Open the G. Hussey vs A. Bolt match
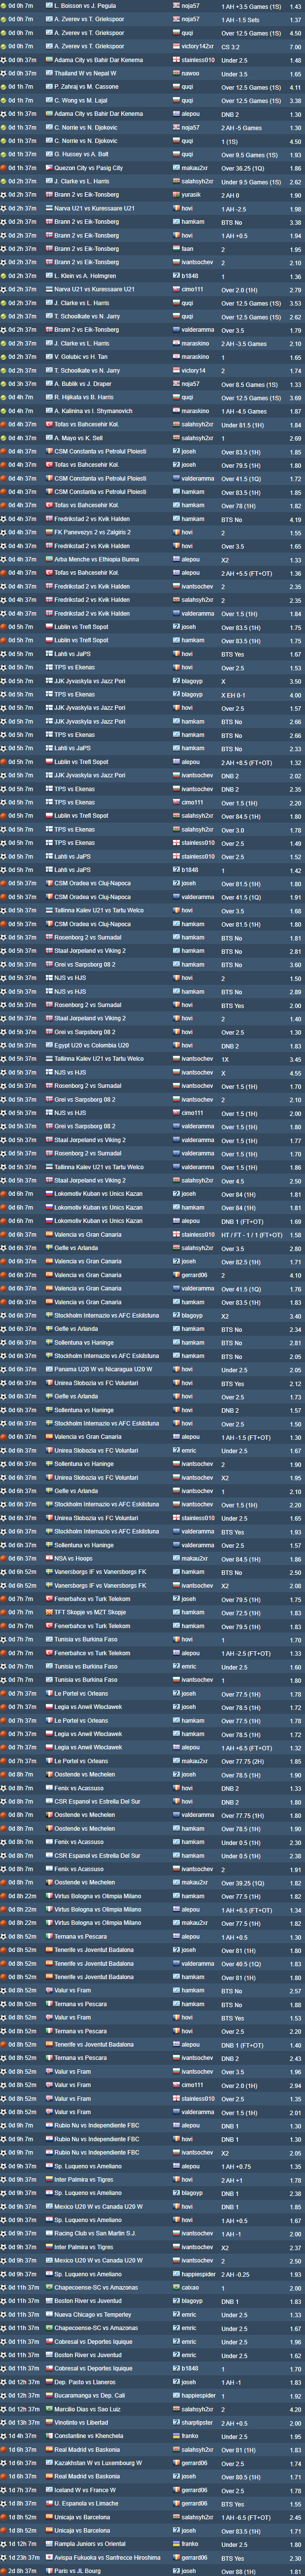This screenshot has width=305, height=2576. (x=81, y=154)
